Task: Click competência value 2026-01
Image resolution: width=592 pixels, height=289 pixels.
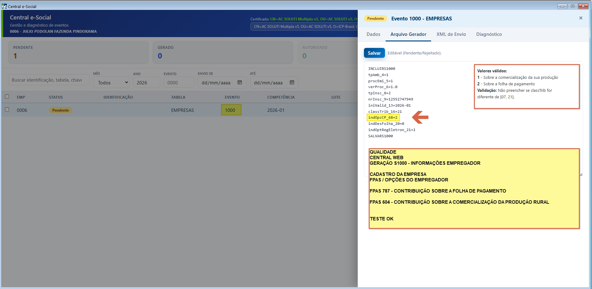Action: tap(276, 110)
